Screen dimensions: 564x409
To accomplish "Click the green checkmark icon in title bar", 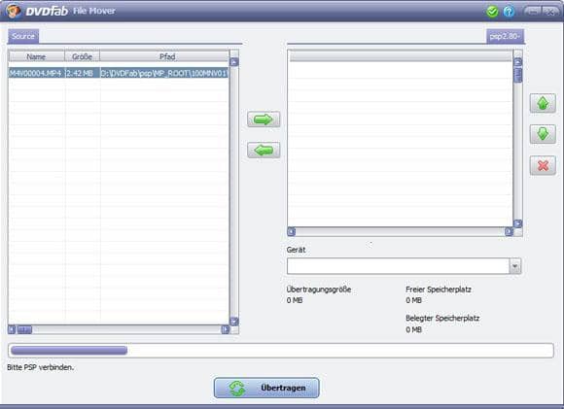I will point(492,12).
